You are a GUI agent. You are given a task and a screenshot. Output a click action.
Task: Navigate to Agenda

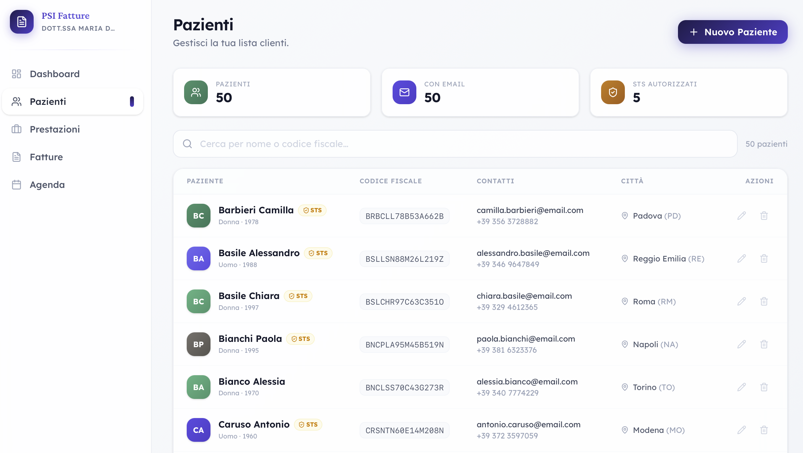pos(47,185)
